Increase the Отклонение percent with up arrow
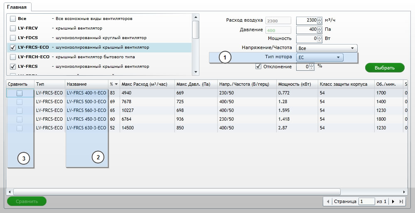 click(311, 64)
